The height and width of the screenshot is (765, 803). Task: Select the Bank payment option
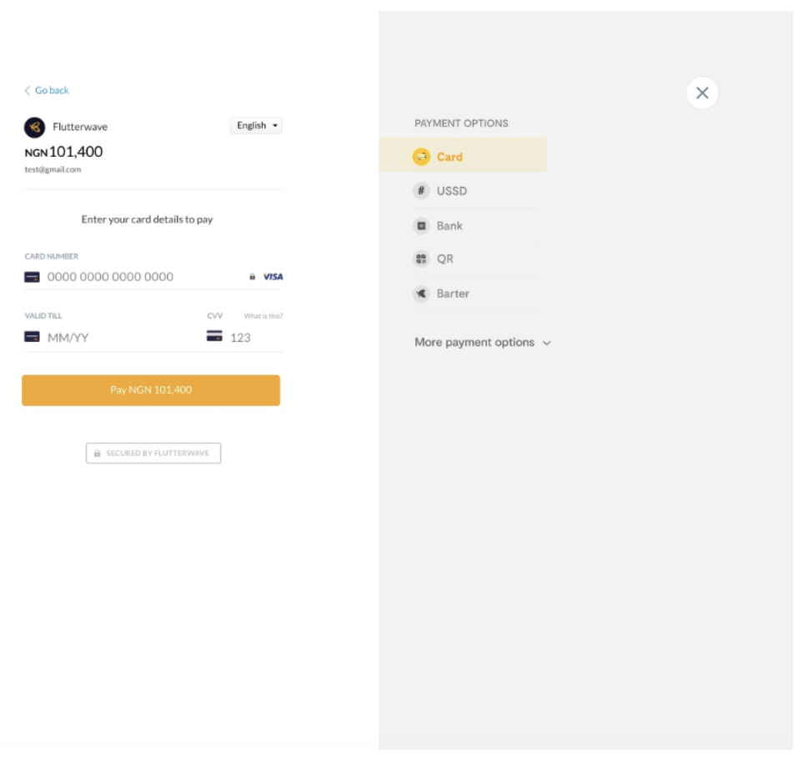(475, 225)
